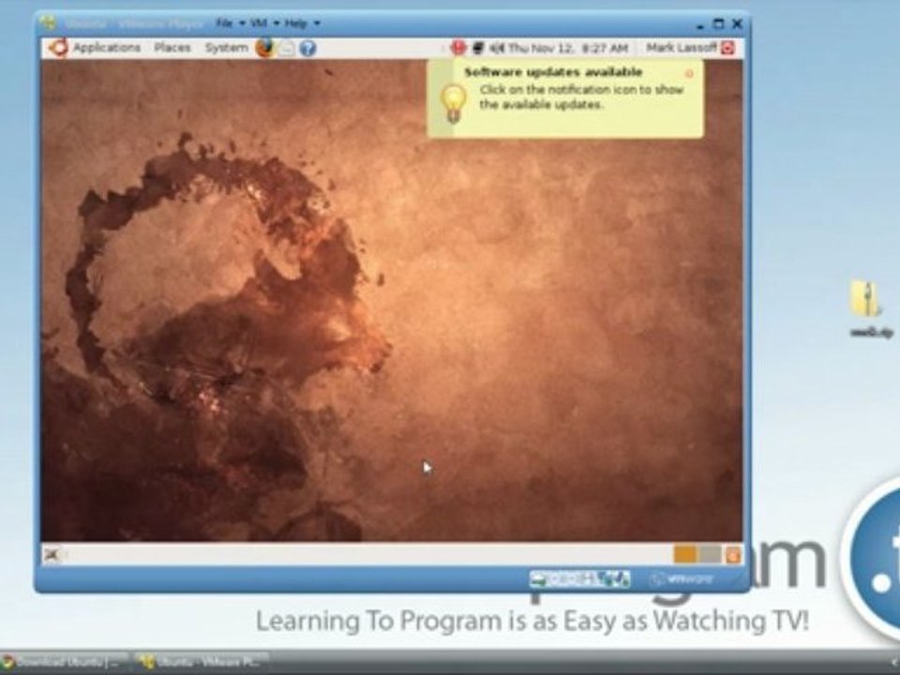Image resolution: width=900 pixels, height=675 pixels.
Task: Select the zip folder on the Windows desktop
Action: point(866,298)
